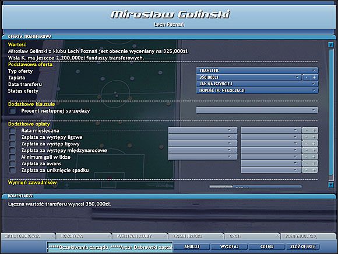Open Procent następnej sprzedaży value dropdown
Screen dimensions: 338x254
pyautogui.click(x=257, y=110)
